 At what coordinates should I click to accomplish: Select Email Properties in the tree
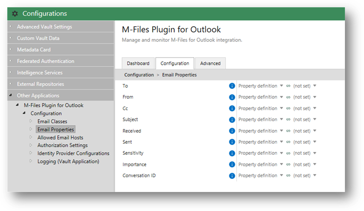pyautogui.click(x=56, y=130)
